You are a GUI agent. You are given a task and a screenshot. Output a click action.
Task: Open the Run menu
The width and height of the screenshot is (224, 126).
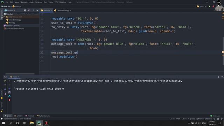[45, 2]
